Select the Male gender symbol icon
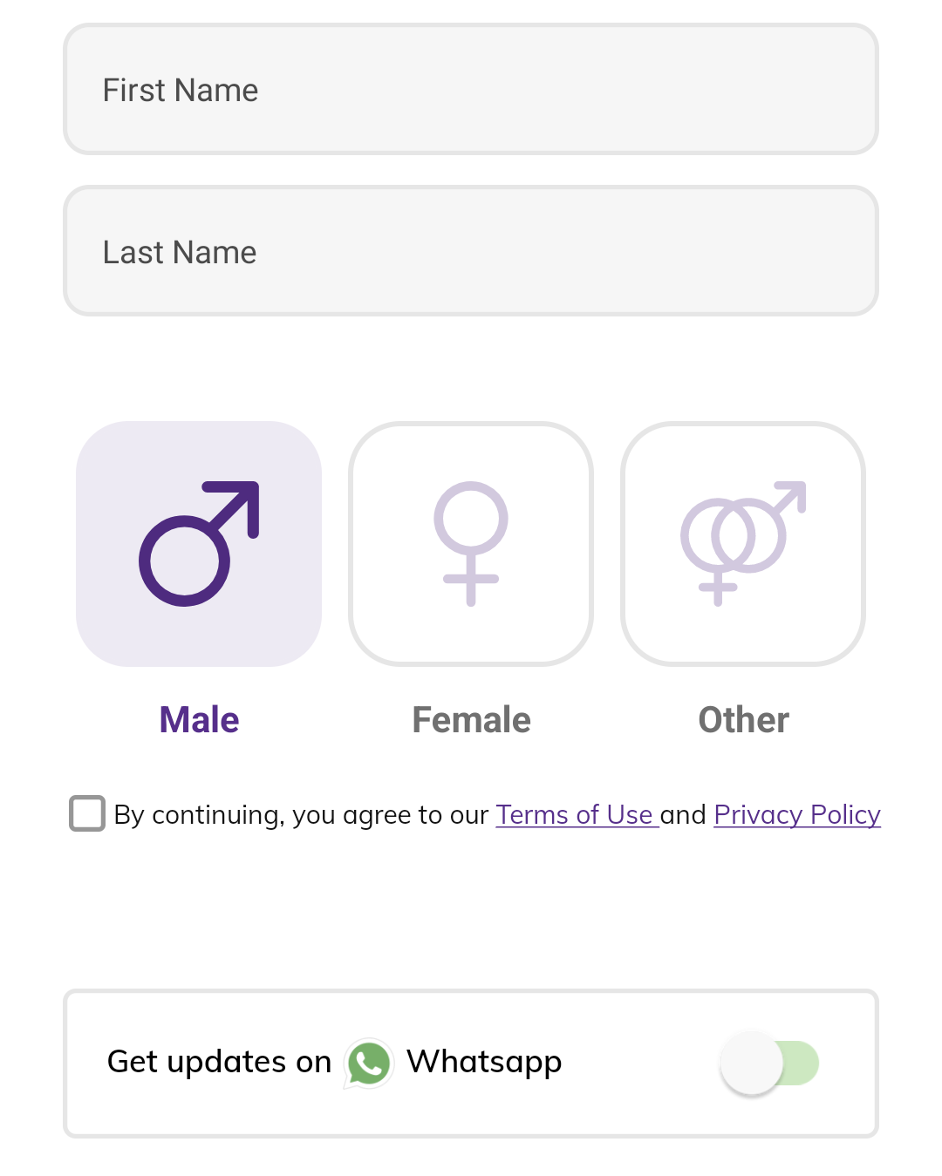 (x=199, y=543)
